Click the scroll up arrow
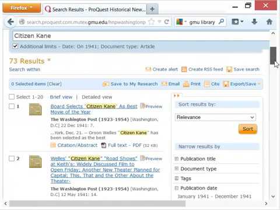Image resolution: width=280 pixels, height=210 pixels. pyautogui.click(x=273, y=33)
